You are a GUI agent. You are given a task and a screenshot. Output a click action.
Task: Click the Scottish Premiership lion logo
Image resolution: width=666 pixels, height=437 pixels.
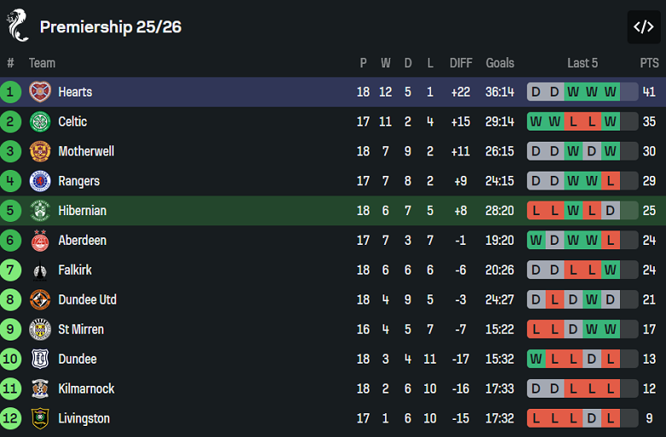click(18, 26)
